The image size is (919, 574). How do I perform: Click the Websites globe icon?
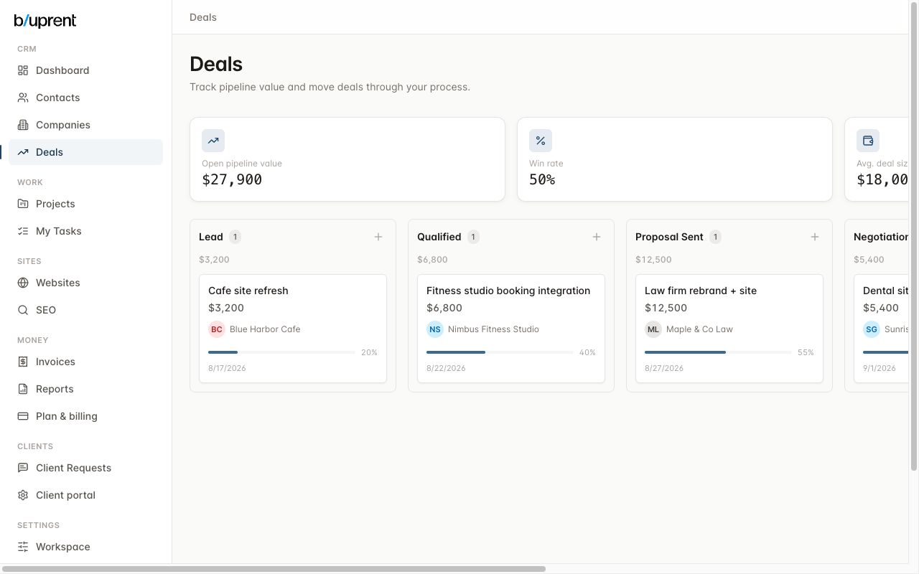[x=23, y=283]
